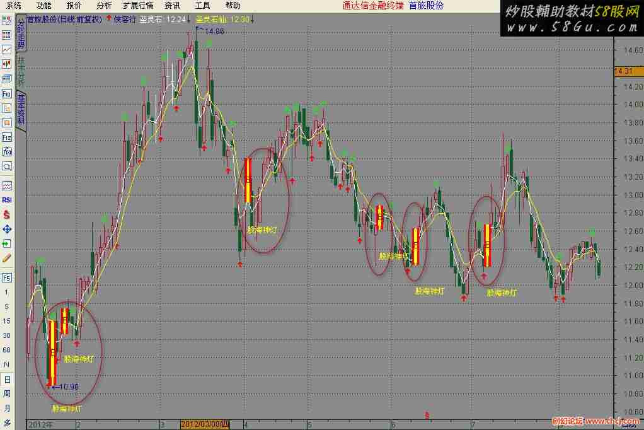Click the red dollar sign icon
This screenshot has height=430, width=644.
click(6, 214)
